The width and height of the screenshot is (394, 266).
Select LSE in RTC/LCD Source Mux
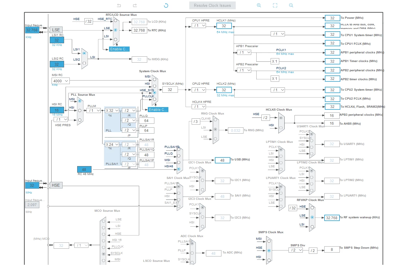pyautogui.click(x=115, y=30)
